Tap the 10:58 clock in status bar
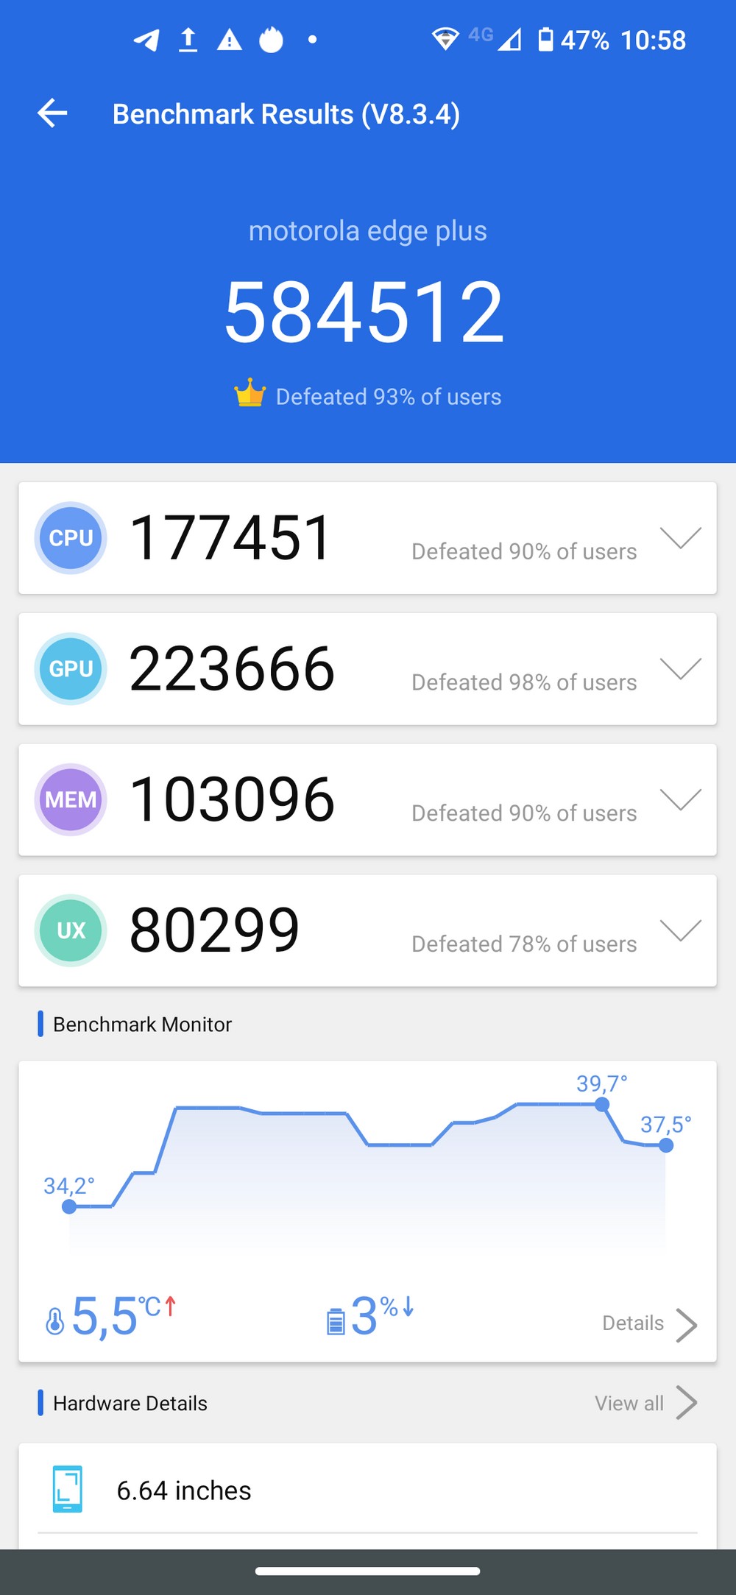This screenshot has height=1595, width=736. point(654,40)
